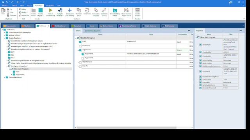Select the QA folder in the tree
The height and width of the screenshot is (140, 250).
[12, 55]
